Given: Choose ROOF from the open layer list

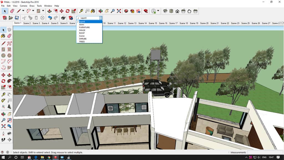Looking at the screenshot, I should click(82, 33).
